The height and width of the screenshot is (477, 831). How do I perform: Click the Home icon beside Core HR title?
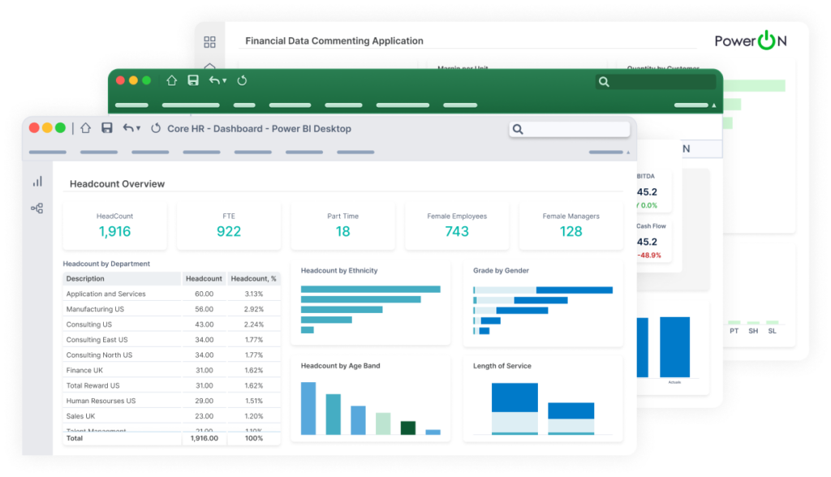click(x=85, y=127)
